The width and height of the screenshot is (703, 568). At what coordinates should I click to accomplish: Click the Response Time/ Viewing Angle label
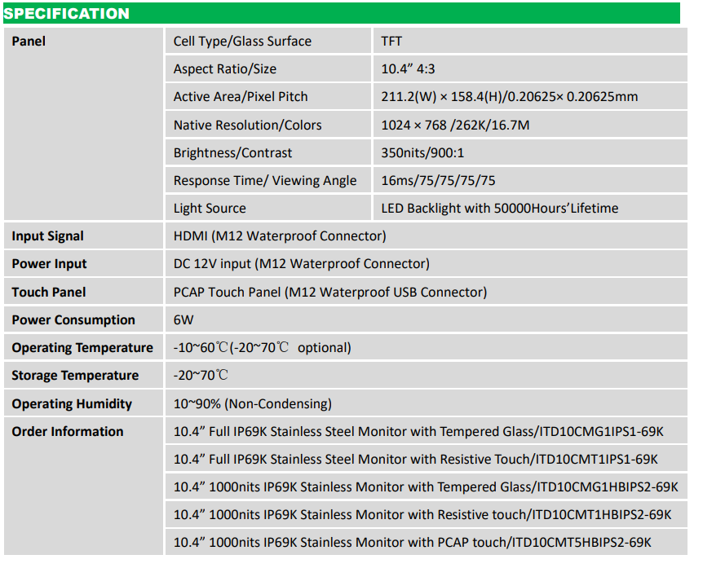(x=265, y=181)
